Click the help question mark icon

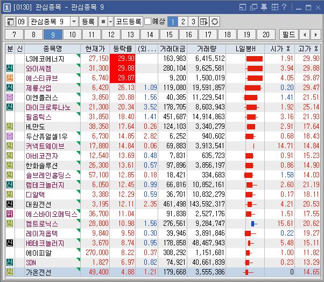(x=284, y=8)
